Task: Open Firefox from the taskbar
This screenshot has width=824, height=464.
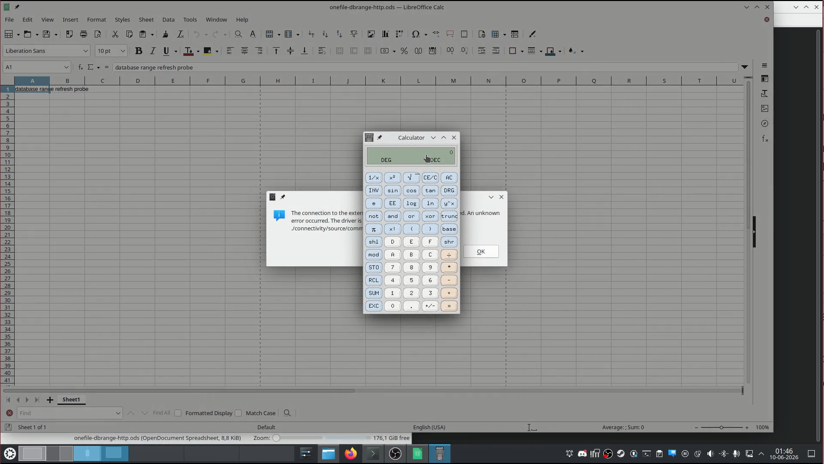Action: pyautogui.click(x=351, y=454)
